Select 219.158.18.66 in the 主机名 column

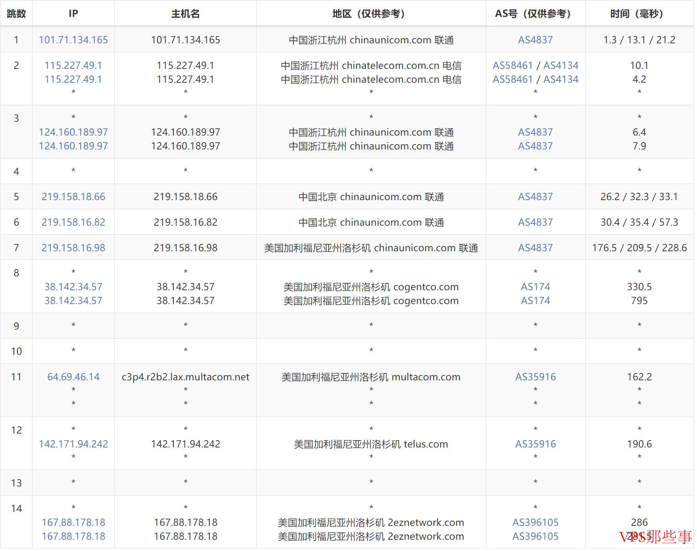click(186, 197)
